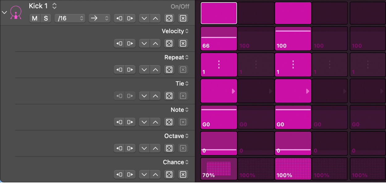Mute the Kick 1 track
Viewport: 386px width, 183px height.
(34, 18)
